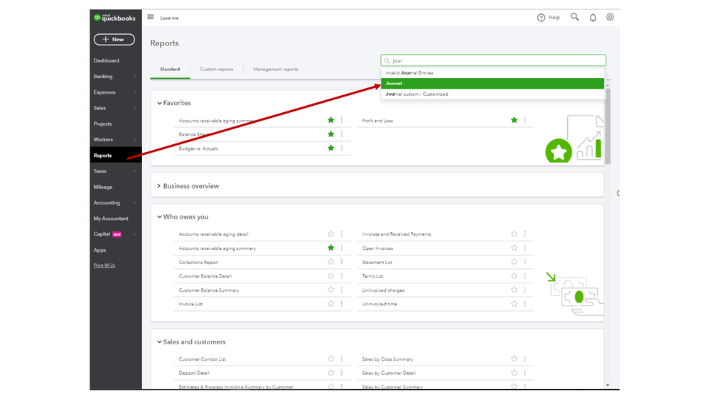Click the New button in sidebar
Image resolution: width=710 pixels, height=399 pixels.
click(114, 40)
